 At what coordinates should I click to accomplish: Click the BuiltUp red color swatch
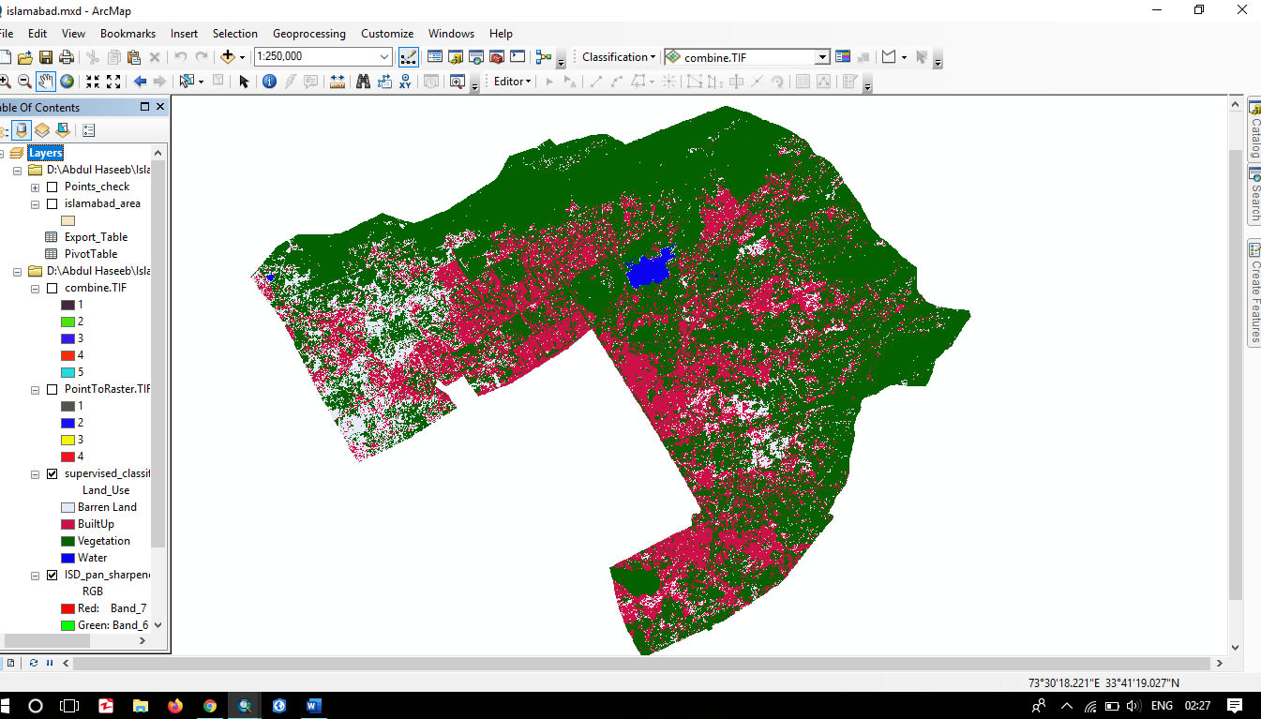[x=68, y=525]
